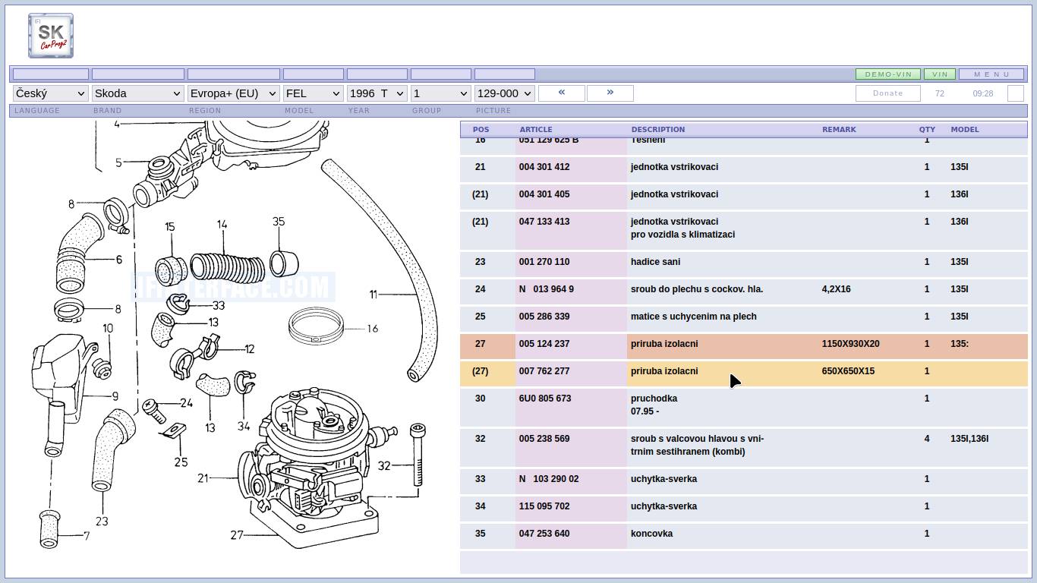Click part number 35 label in diagram
1037x583 pixels.
279,222
